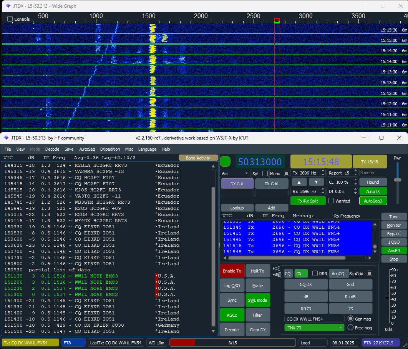Decrease Rx frequency with down stepper arrow
The image size is (408, 349).
pos(323,193)
